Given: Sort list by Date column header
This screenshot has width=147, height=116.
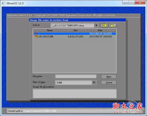Looking at the screenshot, I should (100, 30).
